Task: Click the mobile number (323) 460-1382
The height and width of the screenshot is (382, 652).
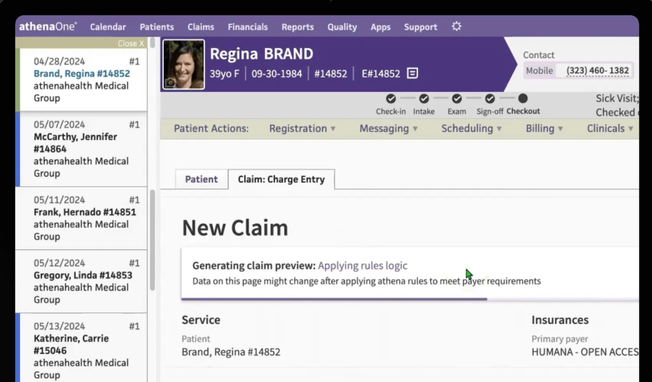Action: pyautogui.click(x=597, y=70)
